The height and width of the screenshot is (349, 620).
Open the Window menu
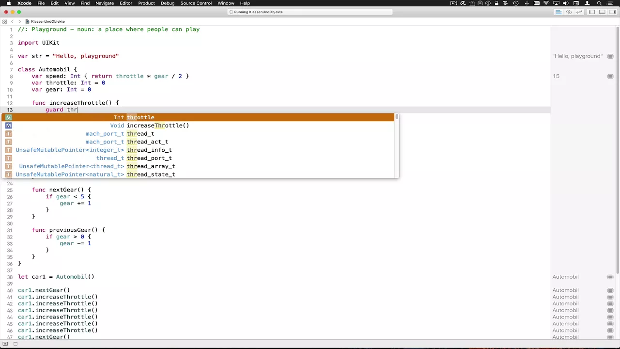click(x=226, y=3)
